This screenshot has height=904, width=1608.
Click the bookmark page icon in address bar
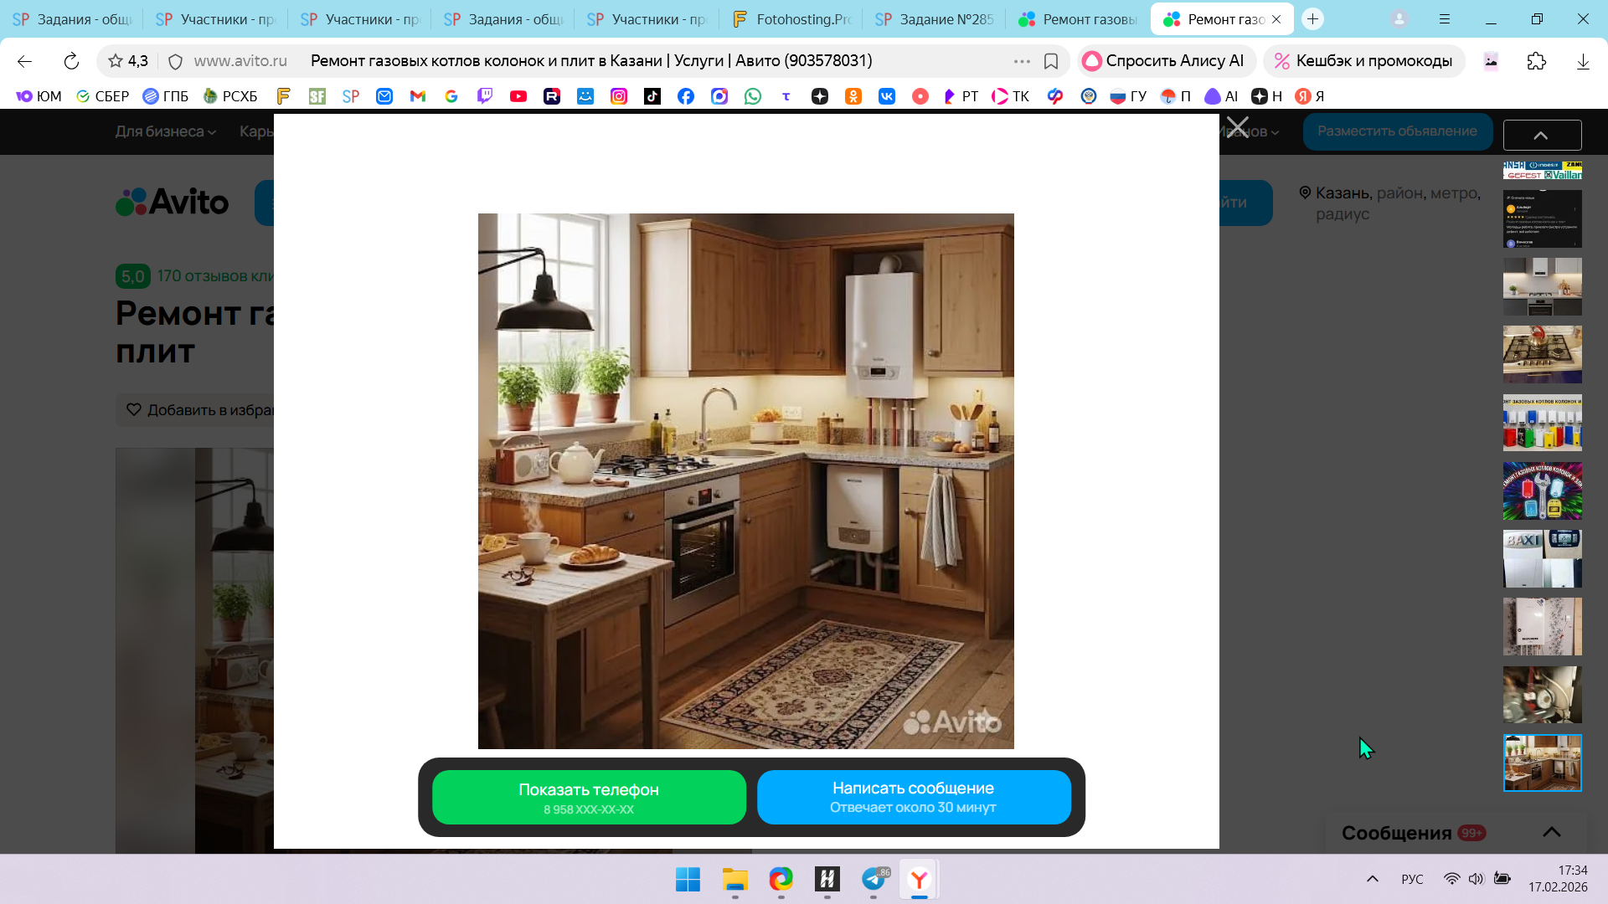[x=1051, y=61]
